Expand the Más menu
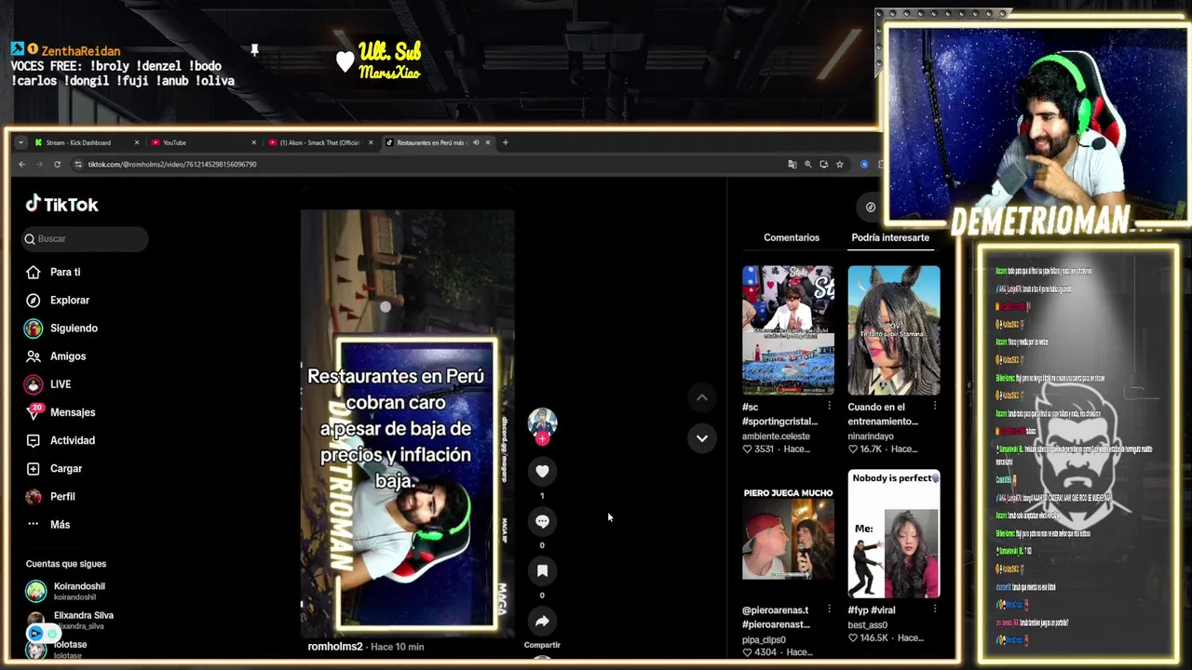 (x=60, y=525)
